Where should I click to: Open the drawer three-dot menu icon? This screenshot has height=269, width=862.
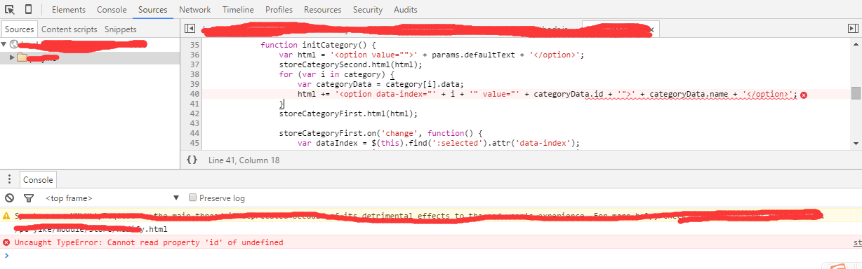8,180
